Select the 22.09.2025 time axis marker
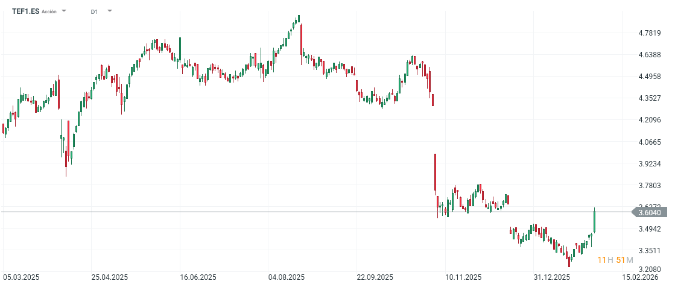The image size is (675, 287). (375, 277)
